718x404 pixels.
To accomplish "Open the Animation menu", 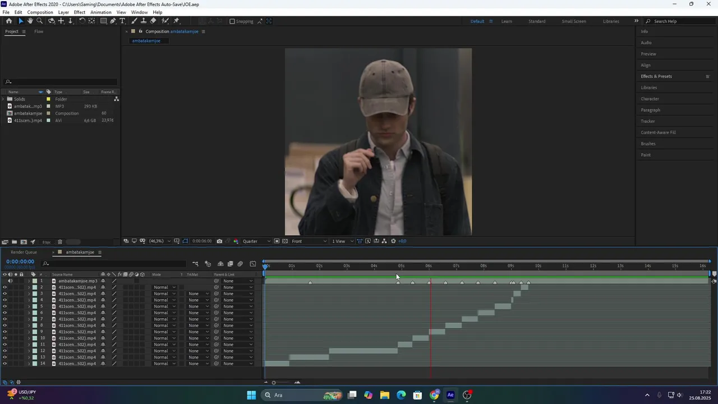I will [x=101, y=12].
